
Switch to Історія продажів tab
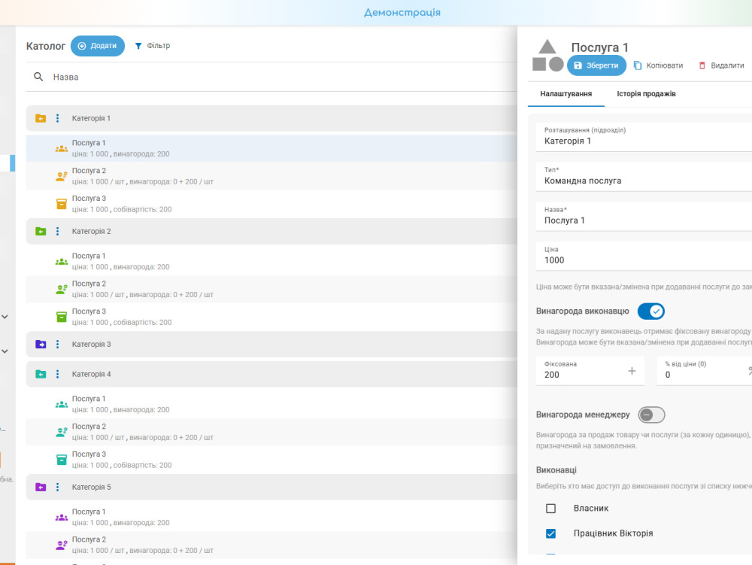click(646, 94)
